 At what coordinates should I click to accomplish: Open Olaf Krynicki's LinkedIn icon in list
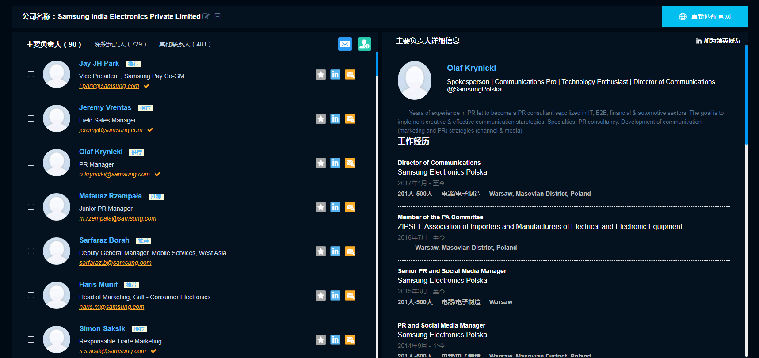click(336, 163)
